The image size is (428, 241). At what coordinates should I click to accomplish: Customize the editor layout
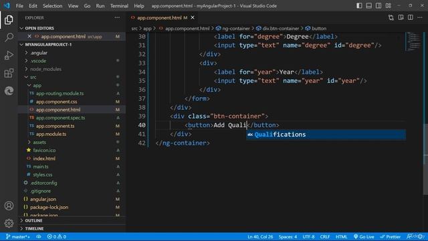pyautogui.click(x=388, y=6)
